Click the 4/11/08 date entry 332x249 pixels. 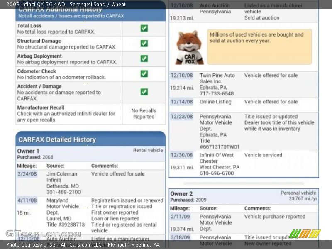[x=27, y=200]
